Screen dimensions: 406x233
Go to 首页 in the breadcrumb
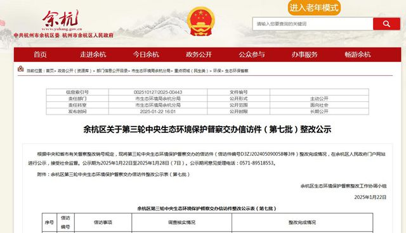(x=49, y=71)
